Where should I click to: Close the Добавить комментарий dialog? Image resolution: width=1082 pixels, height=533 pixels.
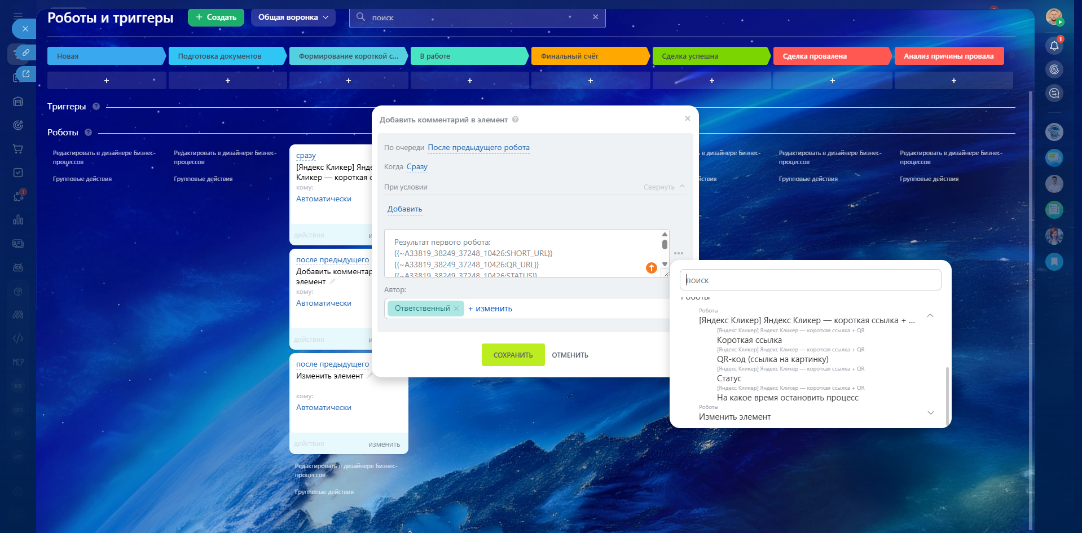687,118
